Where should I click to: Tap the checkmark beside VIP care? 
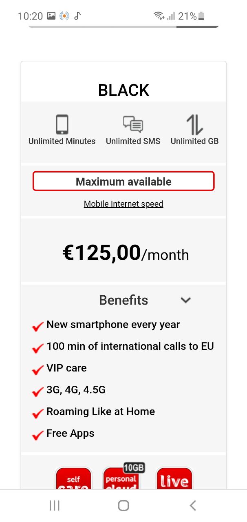(37, 369)
